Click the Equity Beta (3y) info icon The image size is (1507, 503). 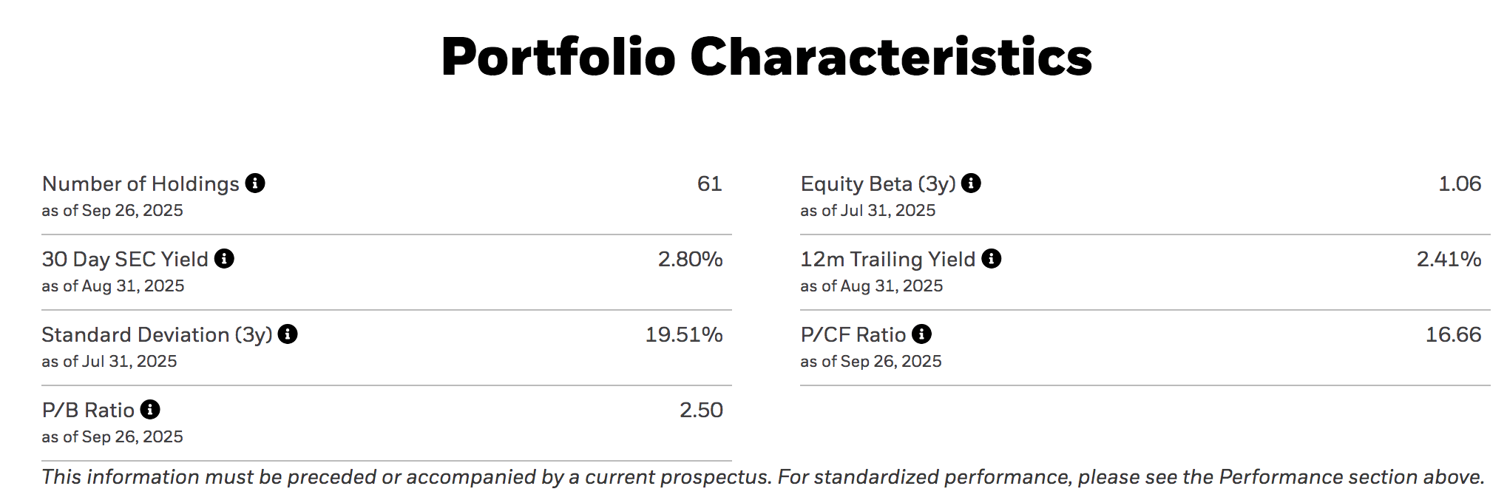pos(971,183)
